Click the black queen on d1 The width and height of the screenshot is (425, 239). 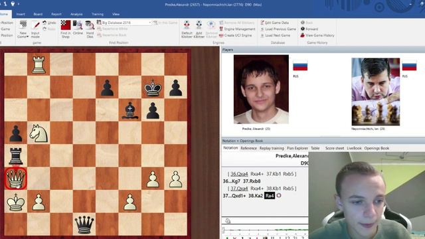(x=84, y=224)
